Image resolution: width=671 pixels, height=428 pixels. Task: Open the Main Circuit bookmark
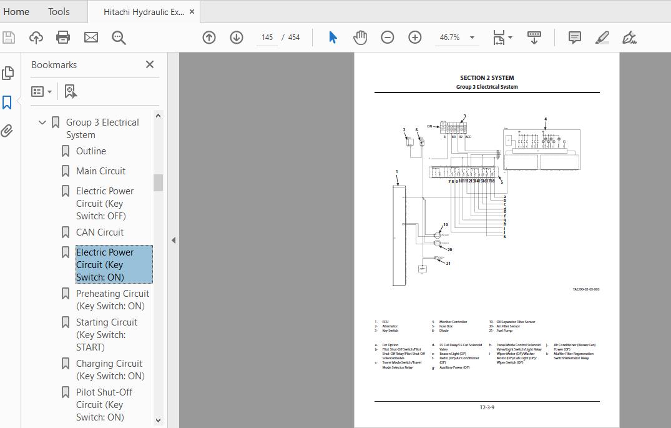tap(100, 171)
